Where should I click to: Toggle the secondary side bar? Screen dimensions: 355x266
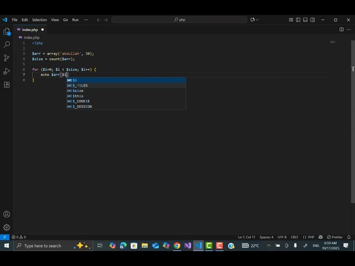tap(312, 20)
